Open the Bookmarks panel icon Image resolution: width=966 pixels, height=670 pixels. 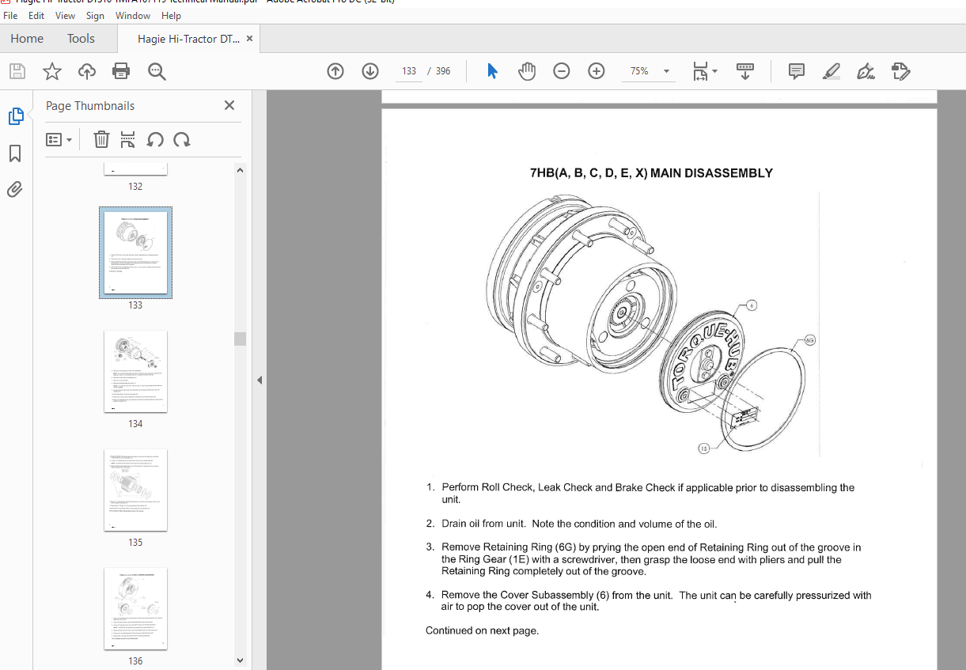click(x=15, y=153)
